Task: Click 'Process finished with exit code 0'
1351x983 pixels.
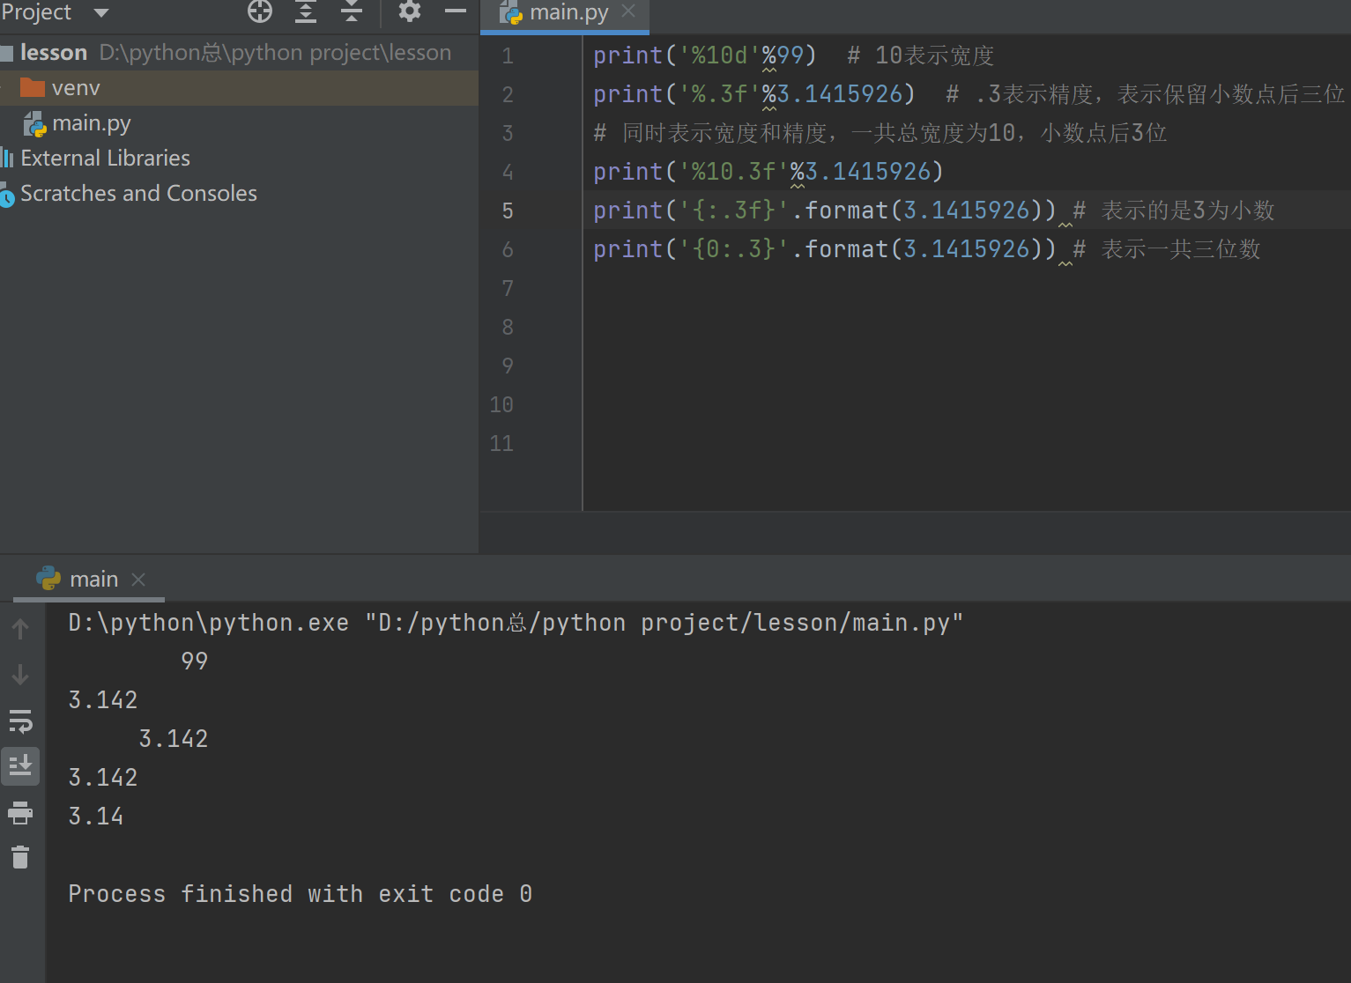Action: tap(301, 894)
